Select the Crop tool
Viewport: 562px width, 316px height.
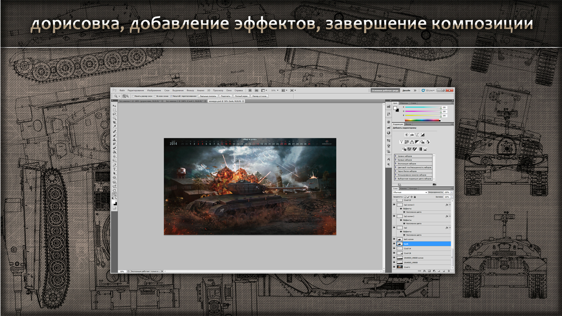click(115, 122)
